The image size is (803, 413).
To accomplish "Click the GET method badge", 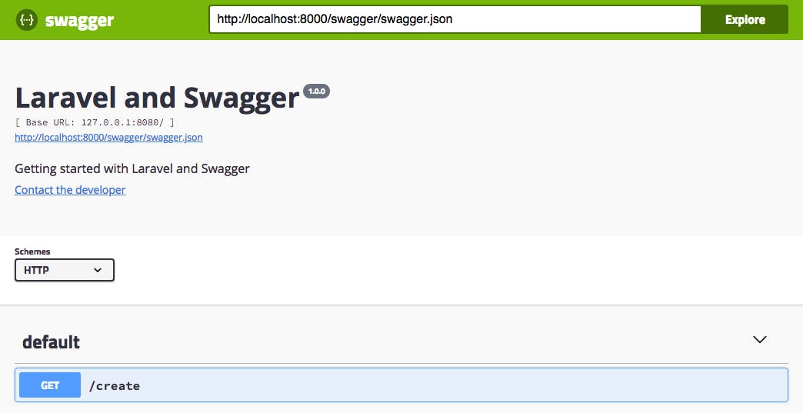I will (50, 385).
